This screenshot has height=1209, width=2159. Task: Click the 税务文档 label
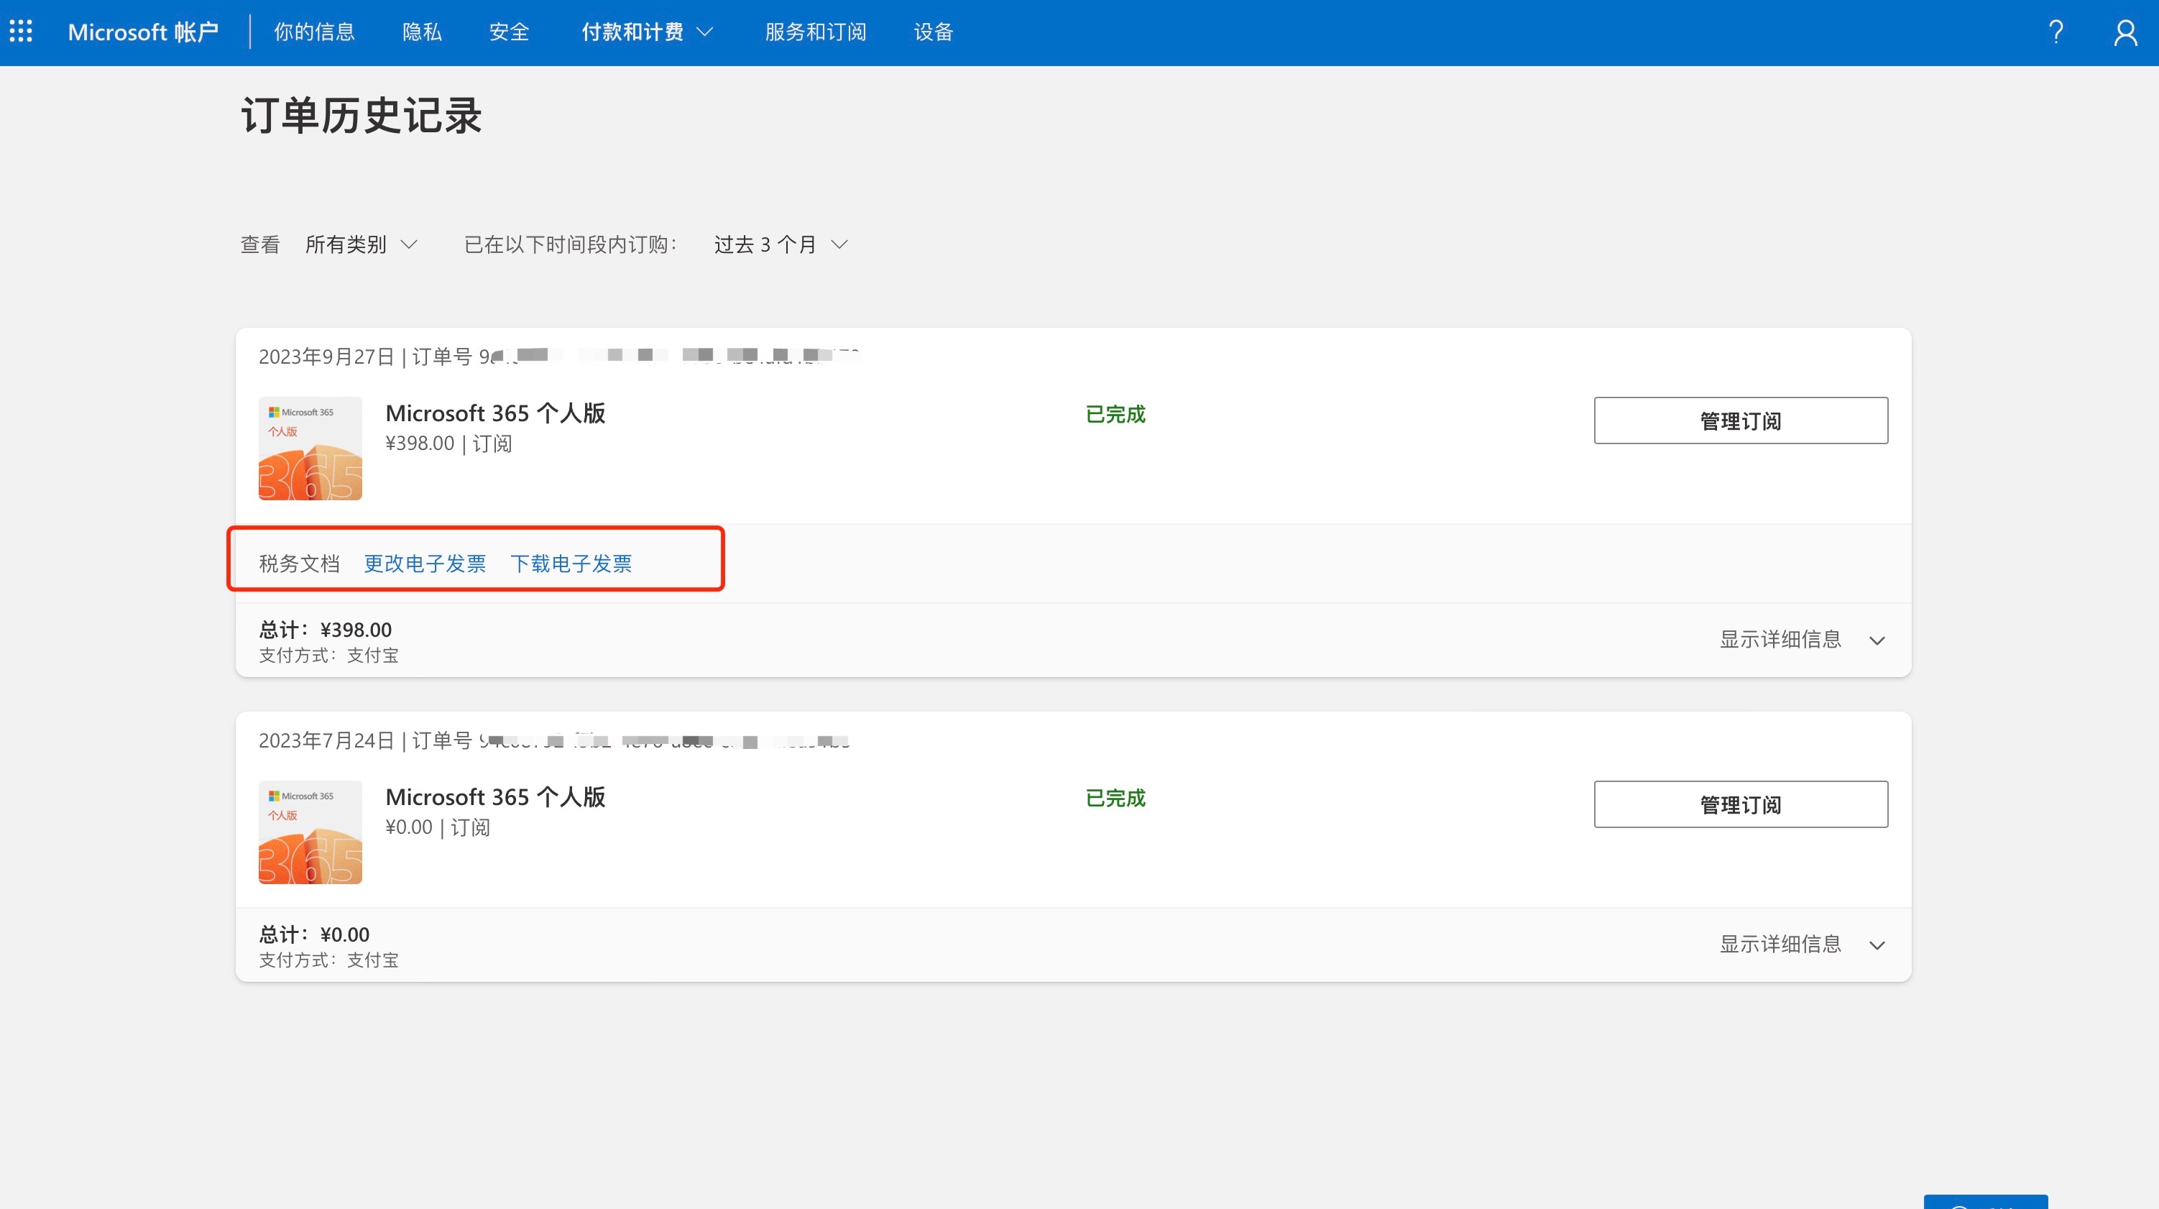pos(299,564)
